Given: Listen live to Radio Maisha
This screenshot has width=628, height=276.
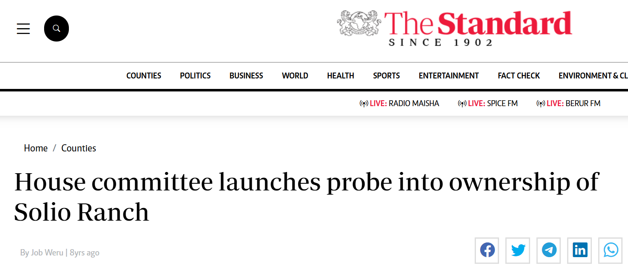Looking at the screenshot, I should tap(399, 103).
